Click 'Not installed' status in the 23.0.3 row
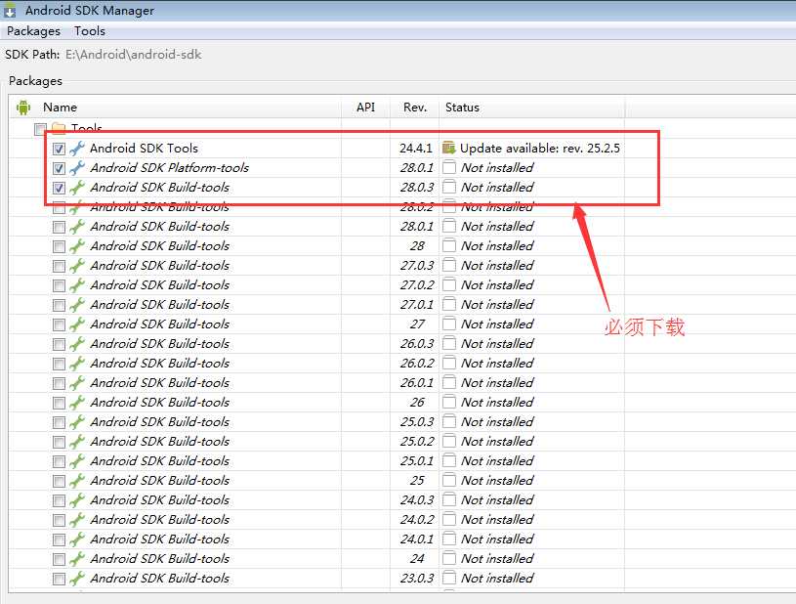796x604 pixels. pyautogui.click(x=497, y=578)
